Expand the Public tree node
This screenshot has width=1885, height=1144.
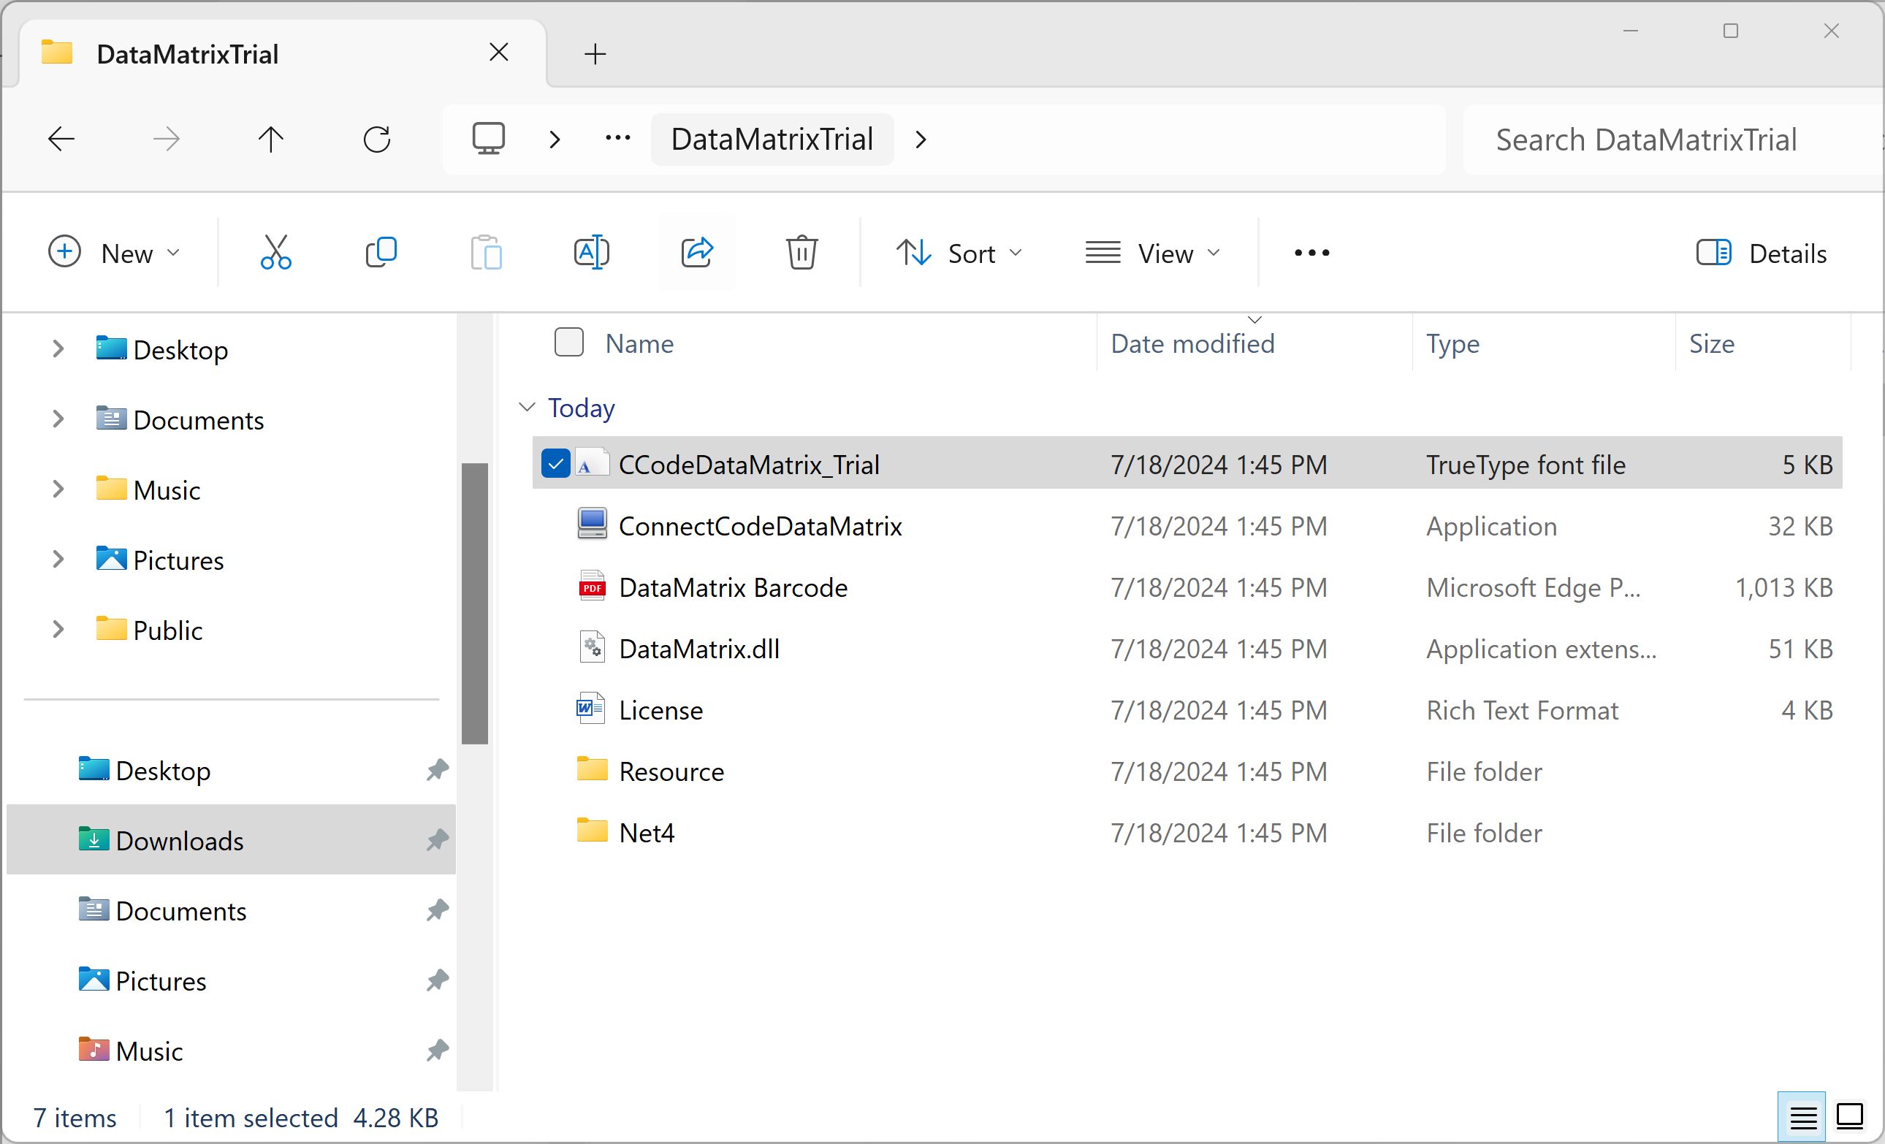click(x=58, y=630)
